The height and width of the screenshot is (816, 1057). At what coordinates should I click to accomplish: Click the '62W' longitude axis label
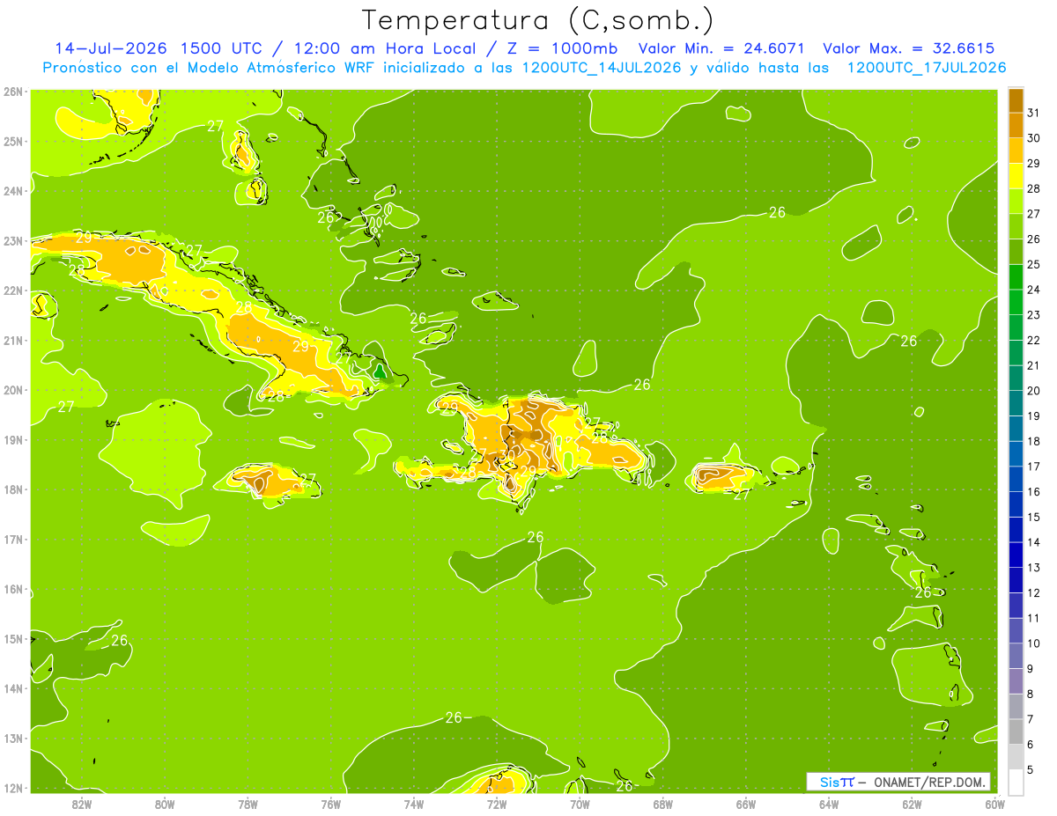tap(912, 804)
